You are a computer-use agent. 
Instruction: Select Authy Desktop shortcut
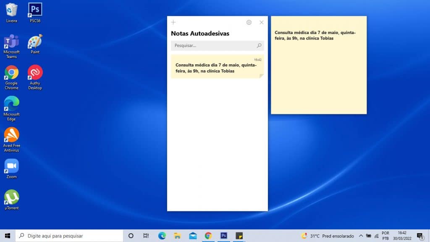click(35, 78)
